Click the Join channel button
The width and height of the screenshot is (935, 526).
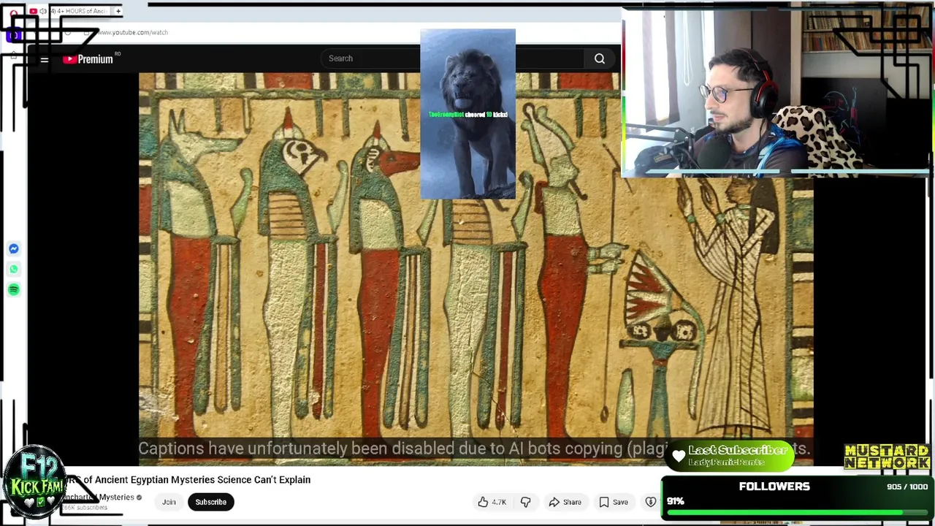click(169, 502)
